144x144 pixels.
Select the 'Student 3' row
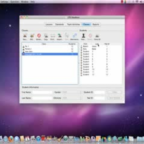point(101,52)
